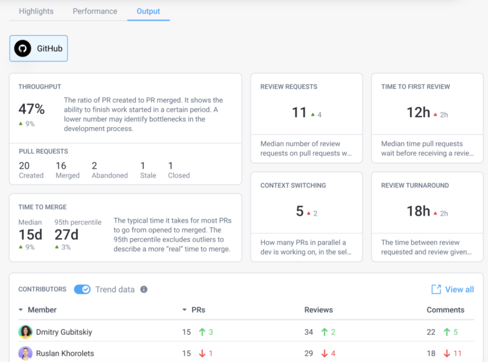Click the Trend data info icon
The image size is (488, 362).
(x=144, y=289)
